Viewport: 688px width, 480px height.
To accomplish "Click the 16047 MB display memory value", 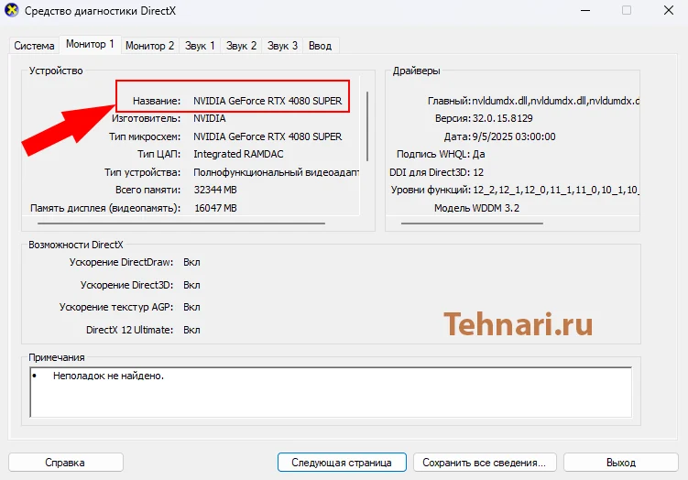I will click(215, 208).
